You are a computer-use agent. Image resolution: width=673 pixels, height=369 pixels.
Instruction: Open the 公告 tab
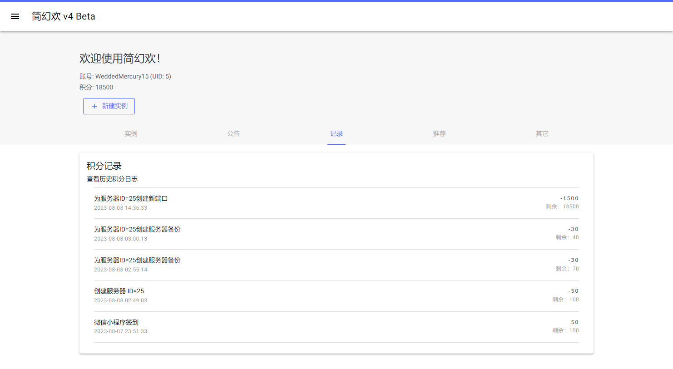pos(233,134)
